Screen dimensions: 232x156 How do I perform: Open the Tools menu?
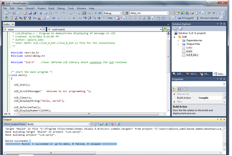[x=71, y=8]
